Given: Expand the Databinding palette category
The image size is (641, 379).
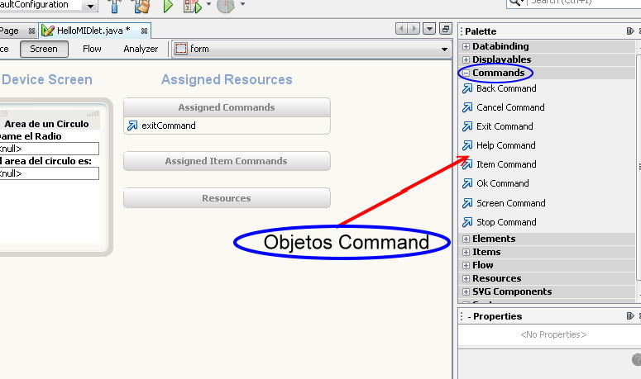Looking at the screenshot, I should click(x=466, y=46).
